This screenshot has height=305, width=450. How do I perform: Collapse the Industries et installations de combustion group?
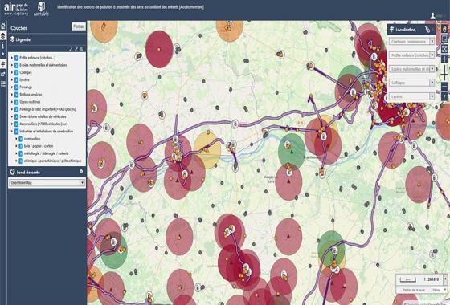[x=12, y=132]
